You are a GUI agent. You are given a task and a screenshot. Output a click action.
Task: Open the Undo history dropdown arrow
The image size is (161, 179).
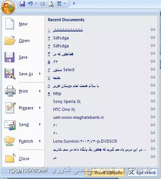point(36,4)
